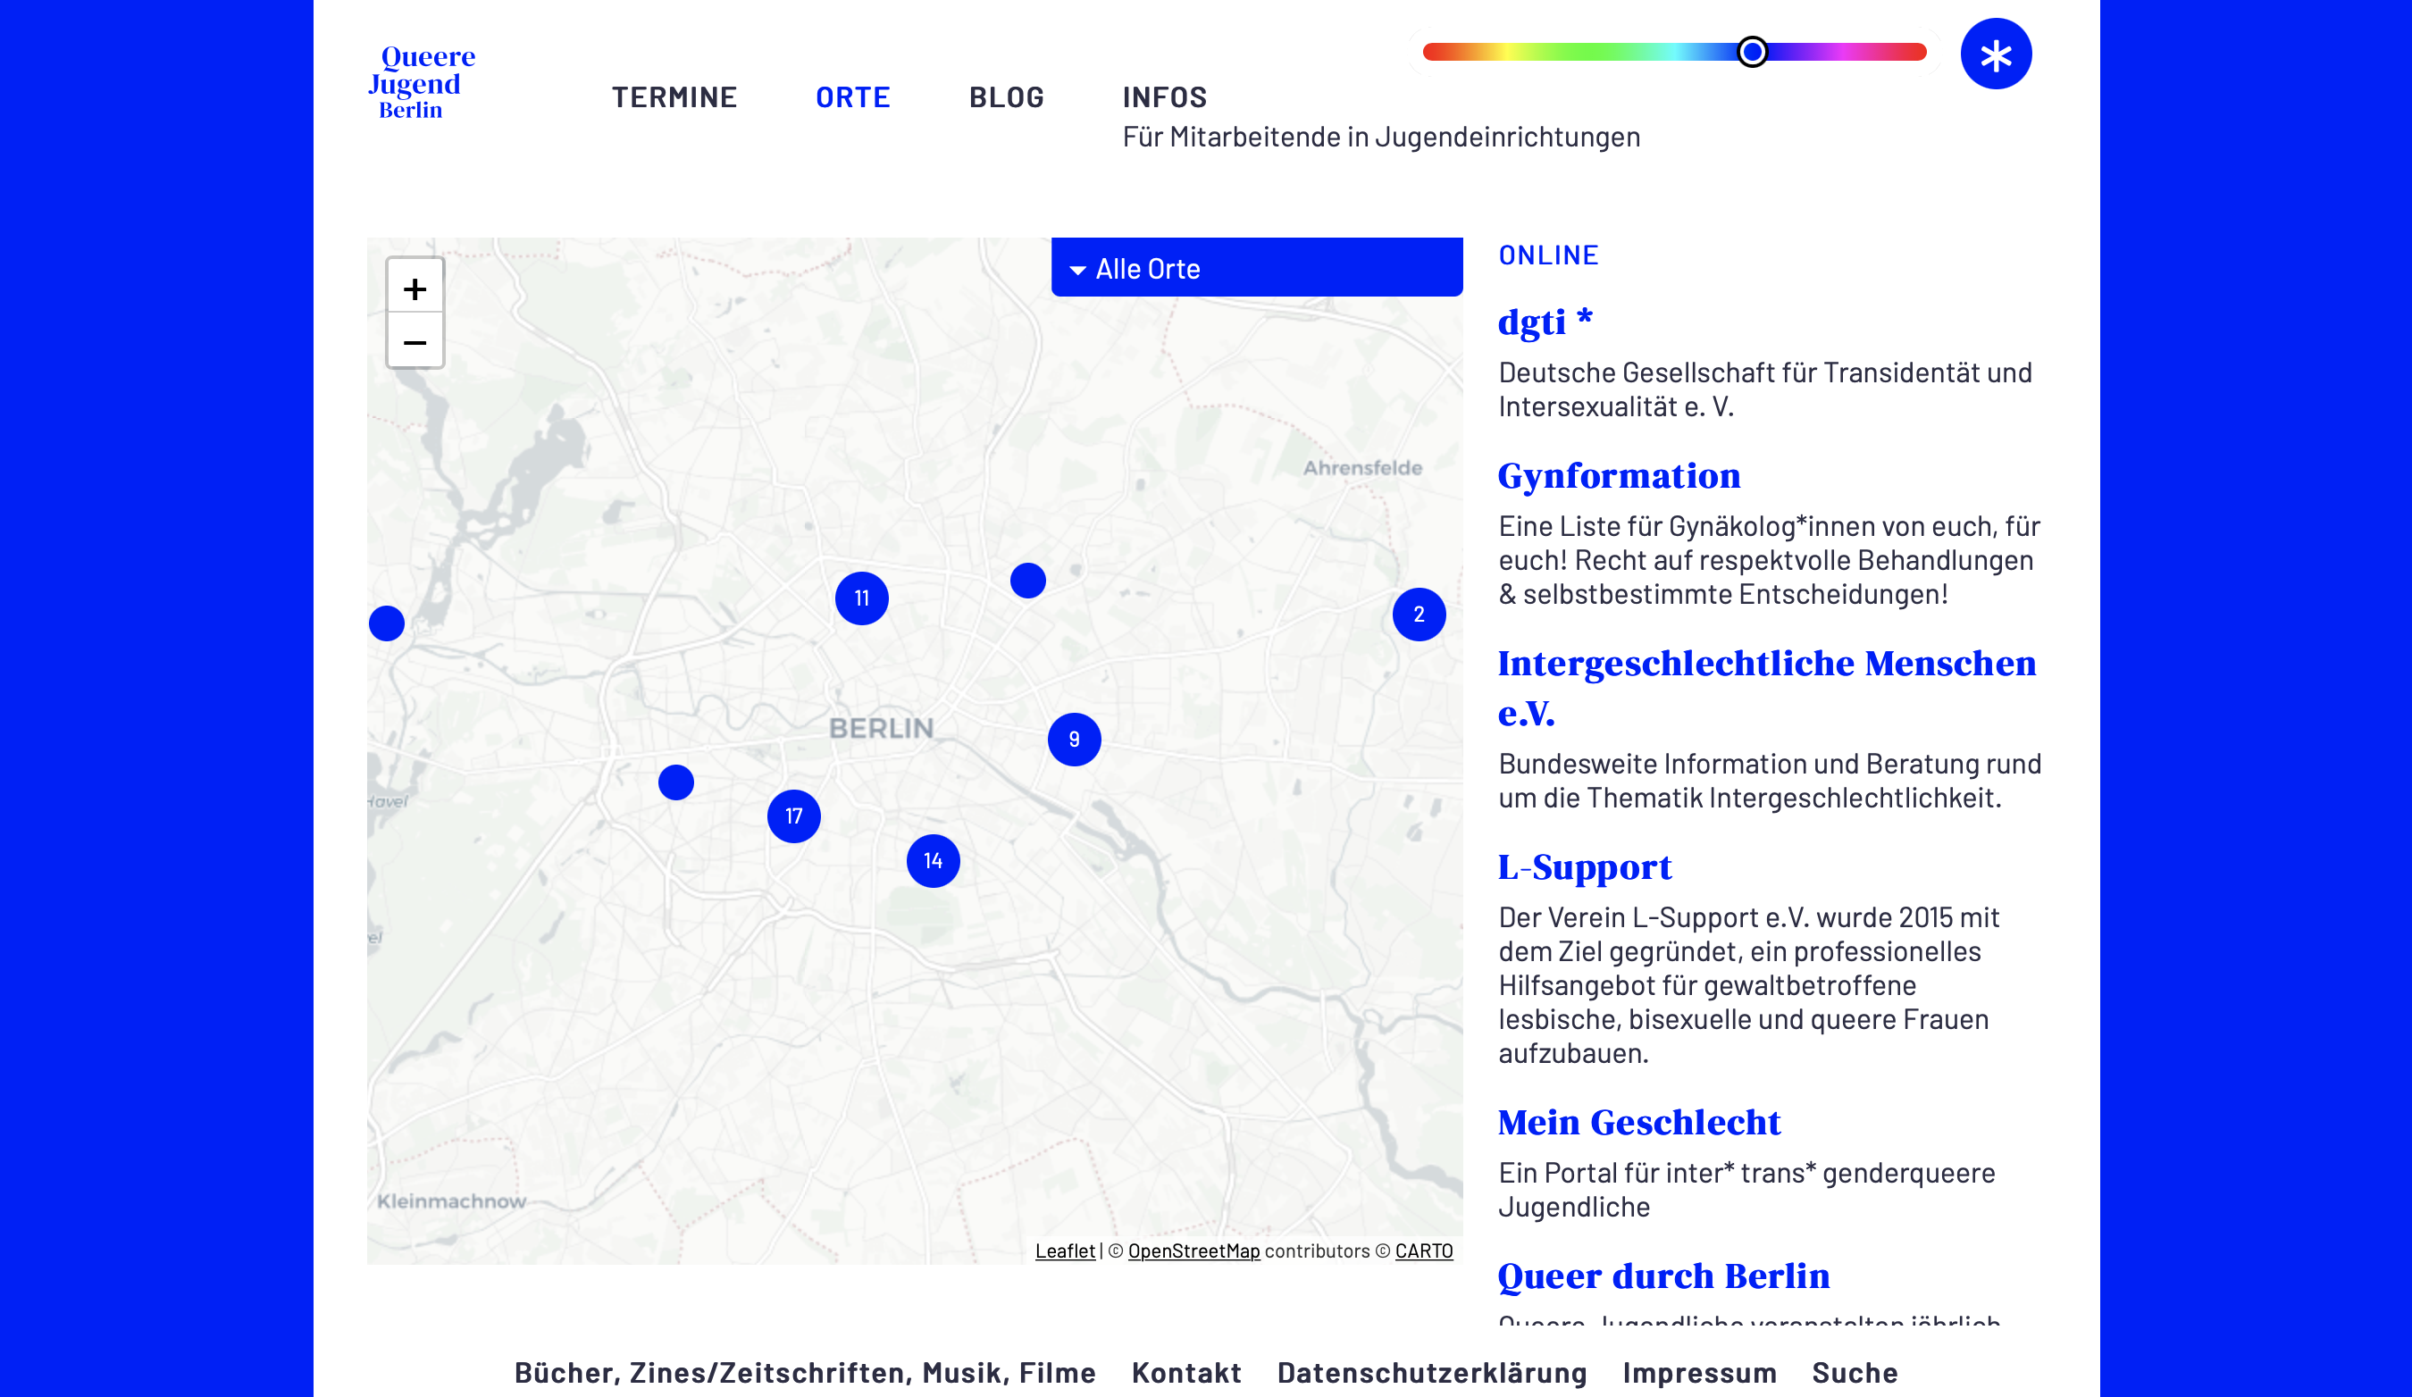Open the Leaflet attribution link
This screenshot has height=1397, width=2412.
[x=1064, y=1251]
